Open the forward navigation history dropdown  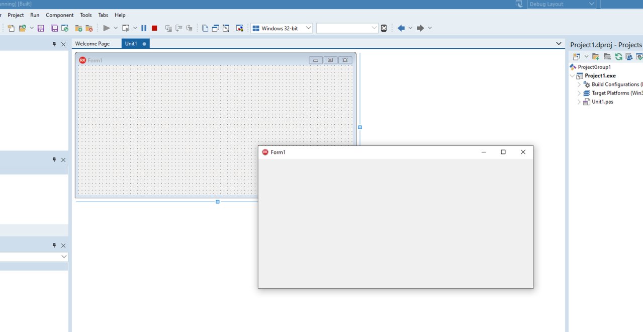[x=430, y=28]
